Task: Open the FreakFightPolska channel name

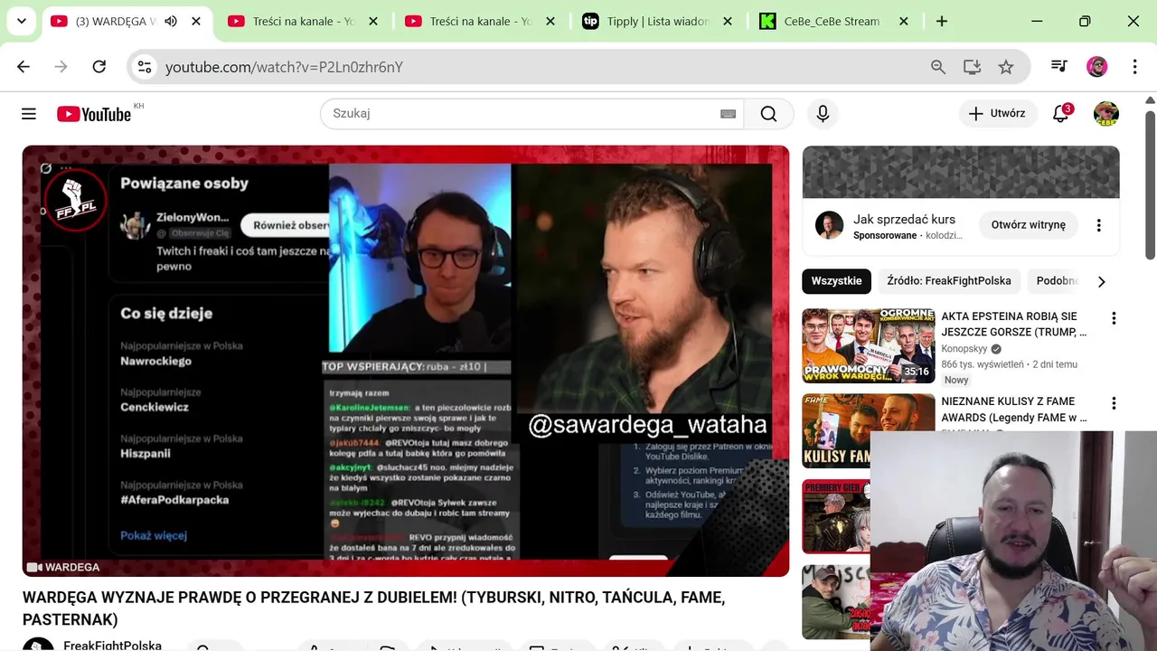Action: [112, 645]
